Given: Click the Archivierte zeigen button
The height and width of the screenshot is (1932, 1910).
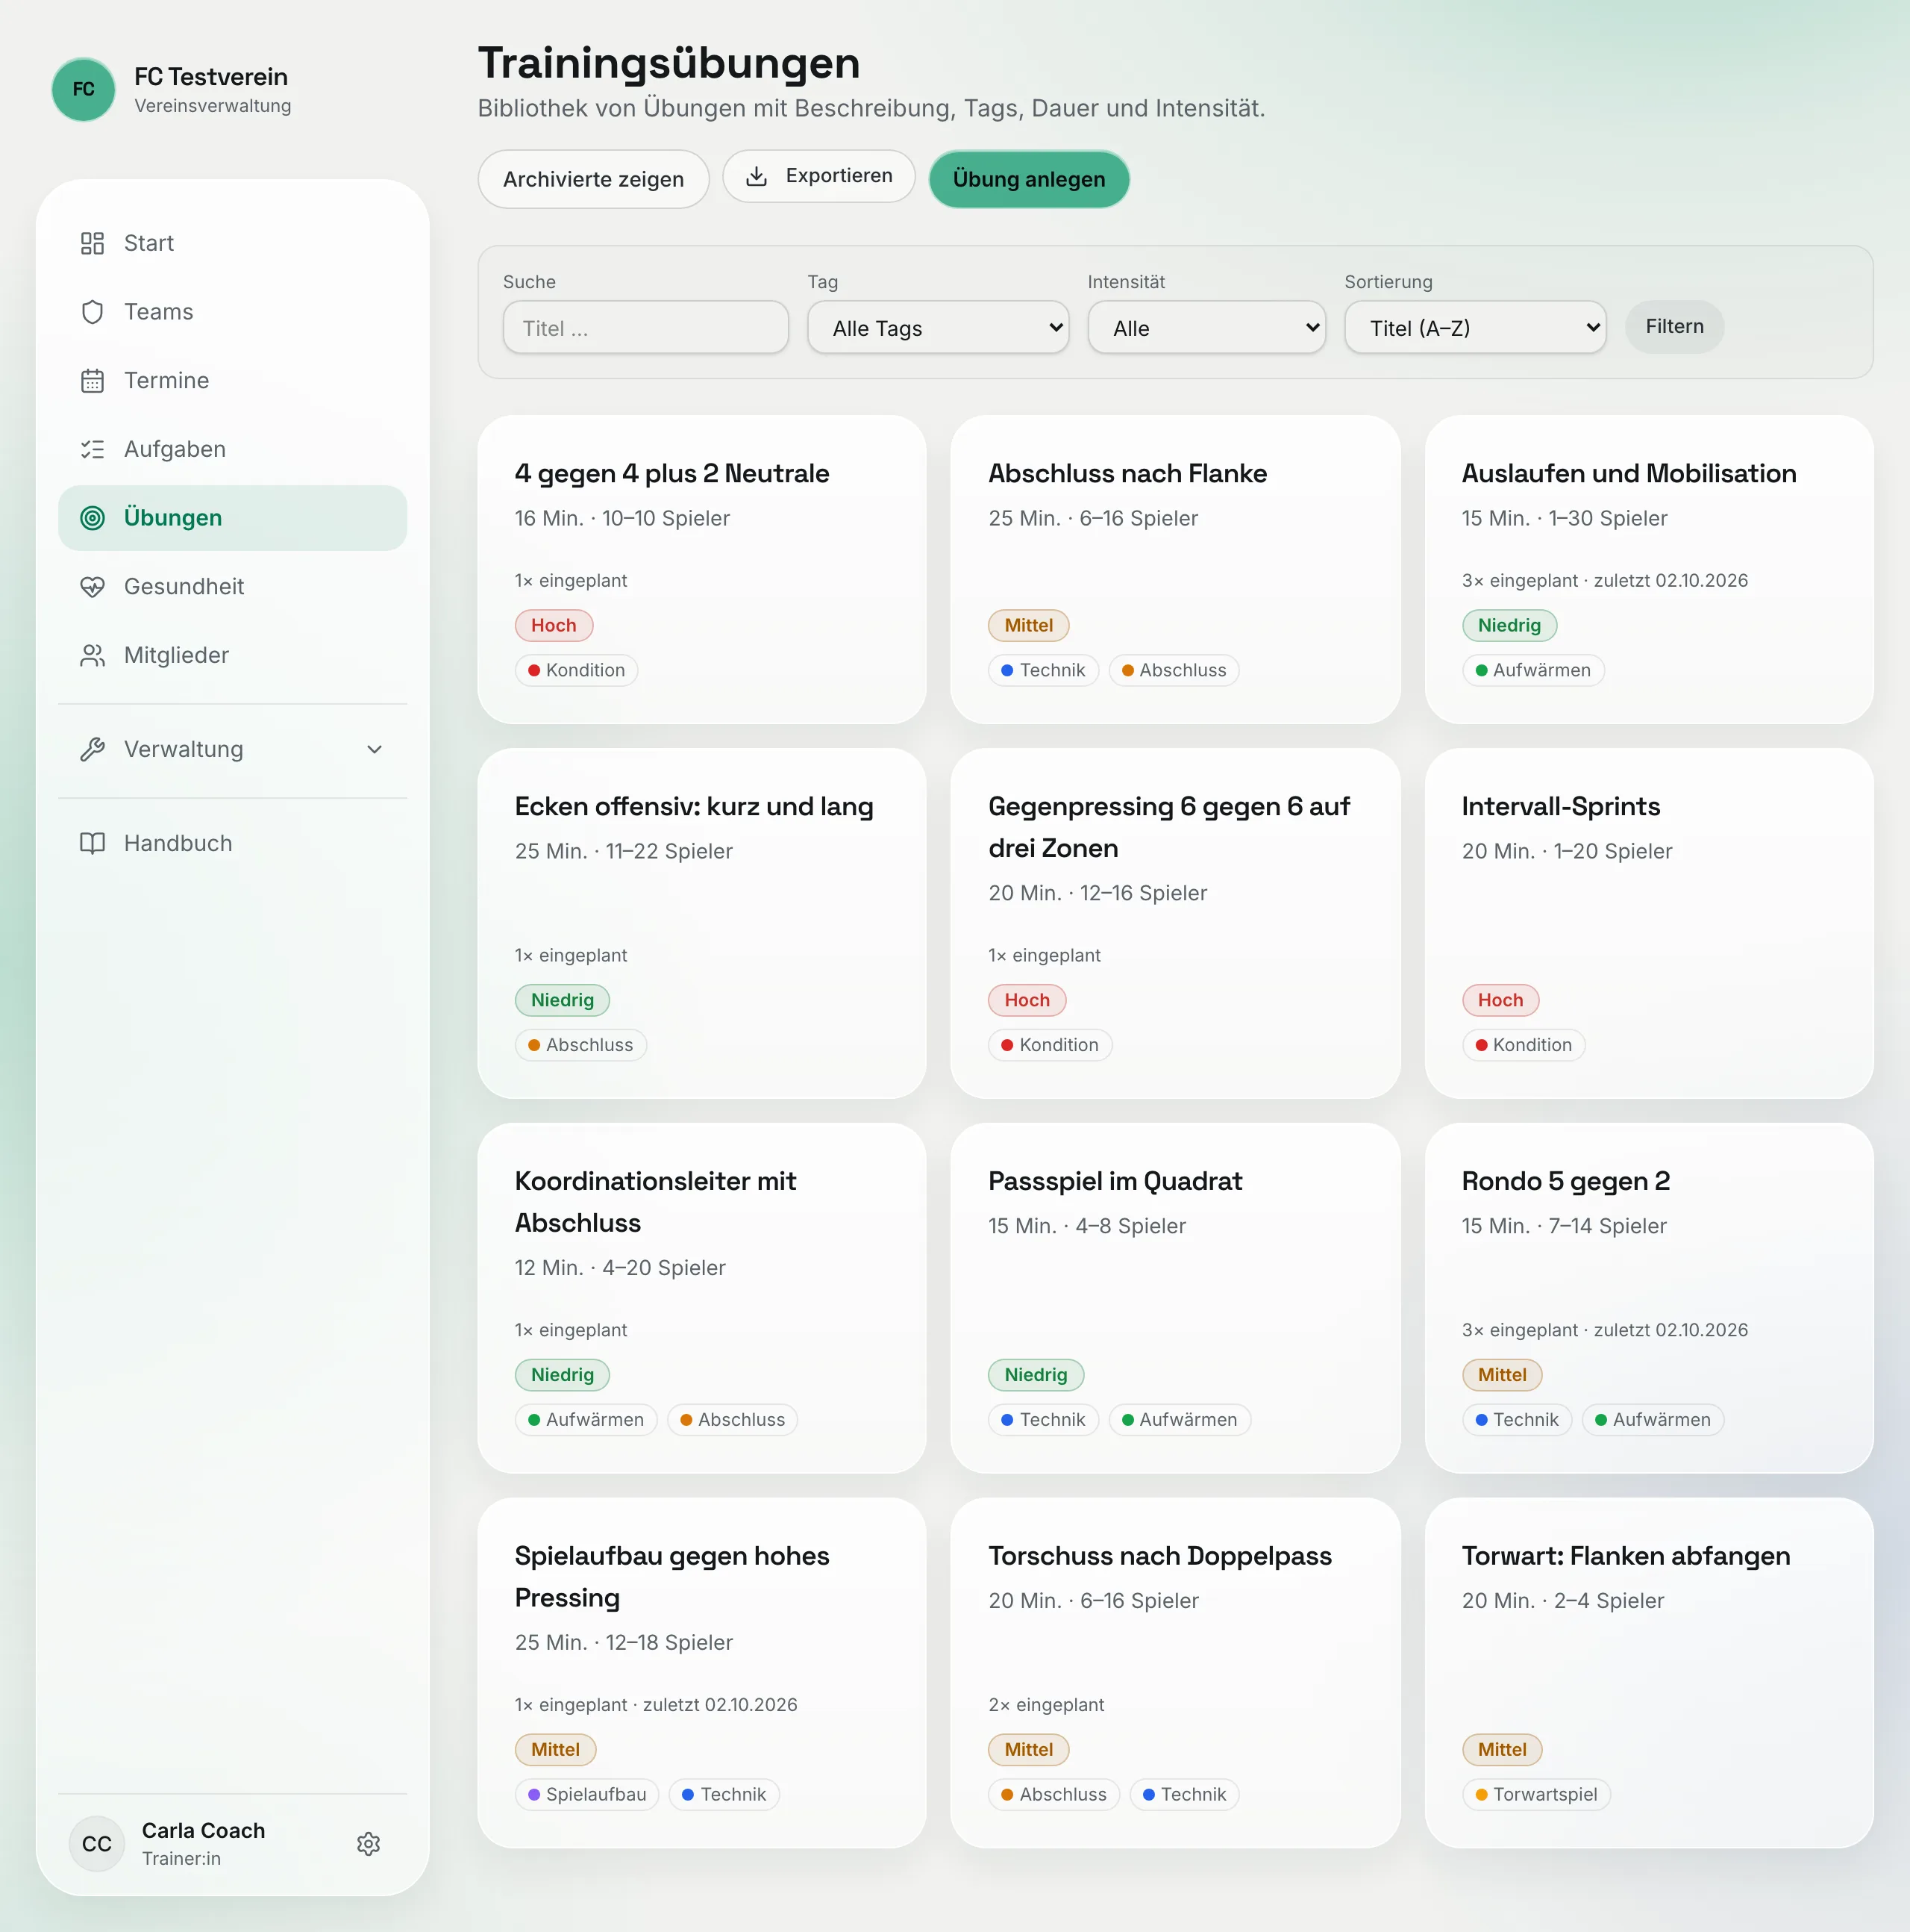Looking at the screenshot, I should 594,179.
